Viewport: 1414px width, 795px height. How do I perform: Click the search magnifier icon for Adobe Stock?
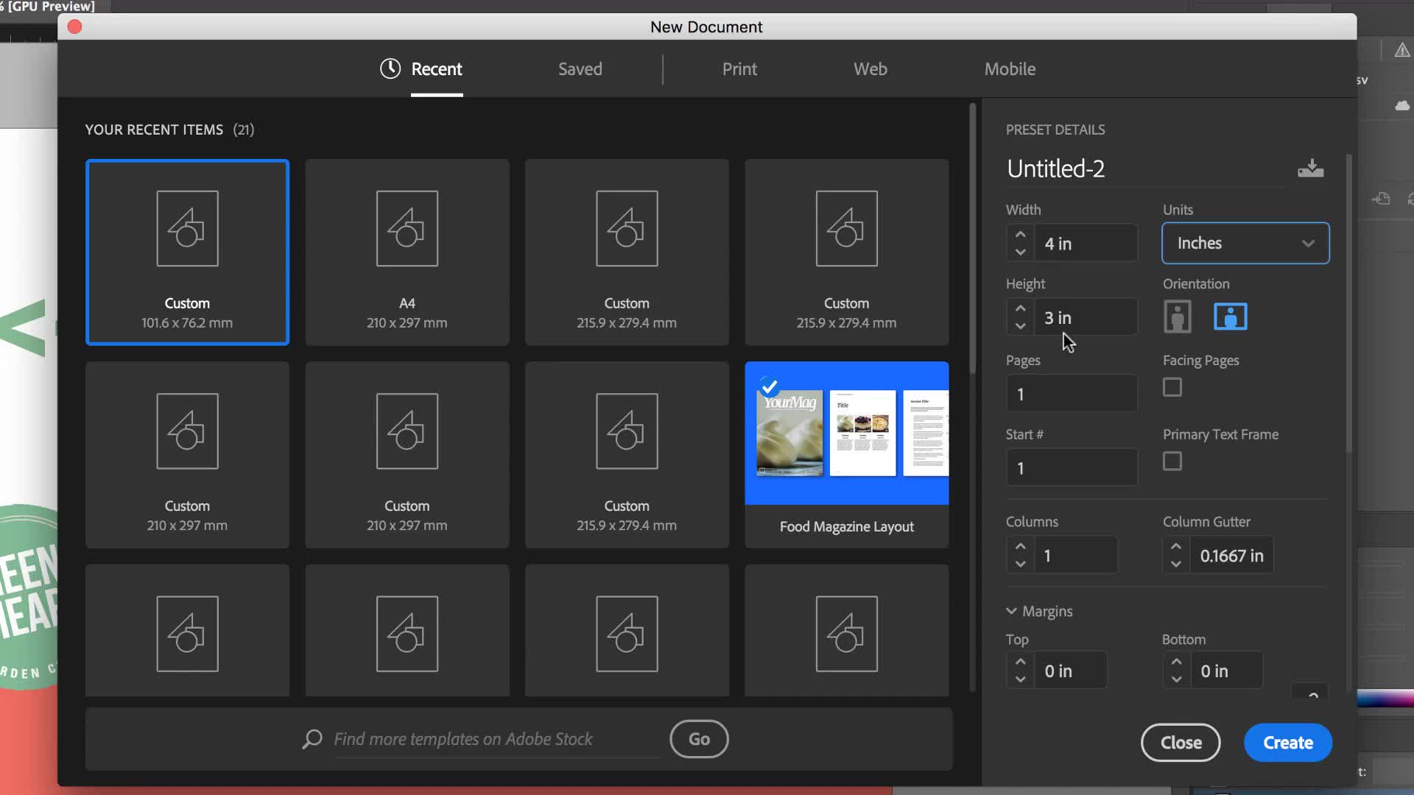click(312, 739)
